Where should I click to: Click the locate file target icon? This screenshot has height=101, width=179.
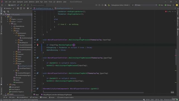(18, 8)
